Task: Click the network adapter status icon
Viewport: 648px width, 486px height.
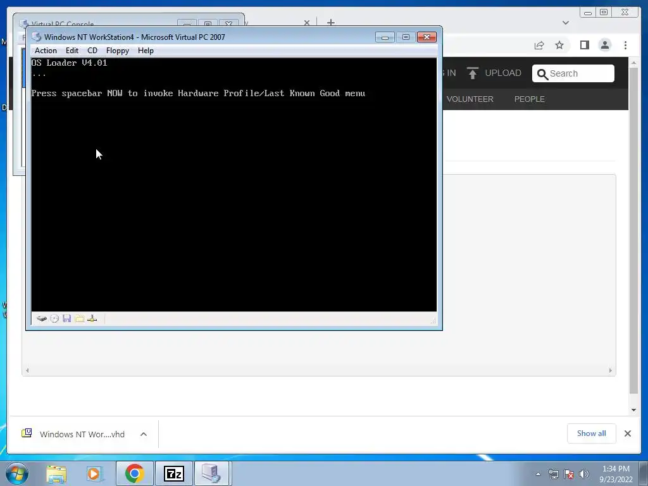Action: tap(92, 318)
